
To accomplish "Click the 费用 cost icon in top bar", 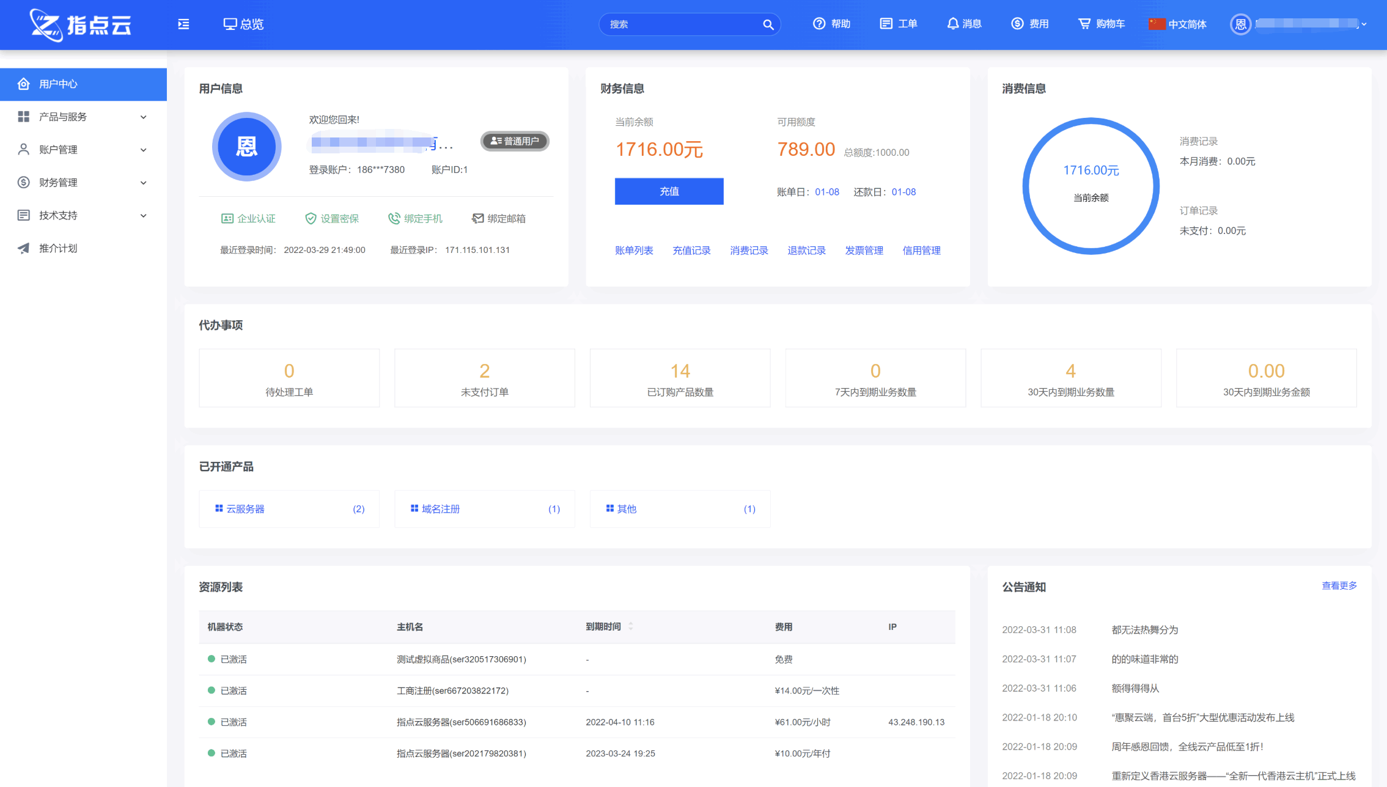I will [1017, 24].
